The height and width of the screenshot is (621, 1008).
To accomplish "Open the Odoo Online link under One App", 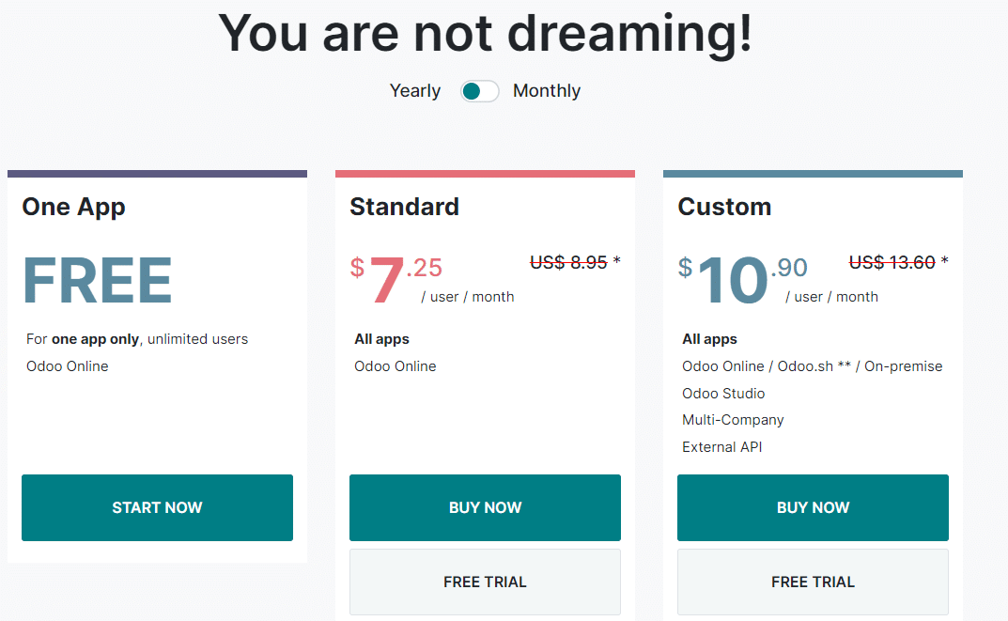I will (67, 366).
